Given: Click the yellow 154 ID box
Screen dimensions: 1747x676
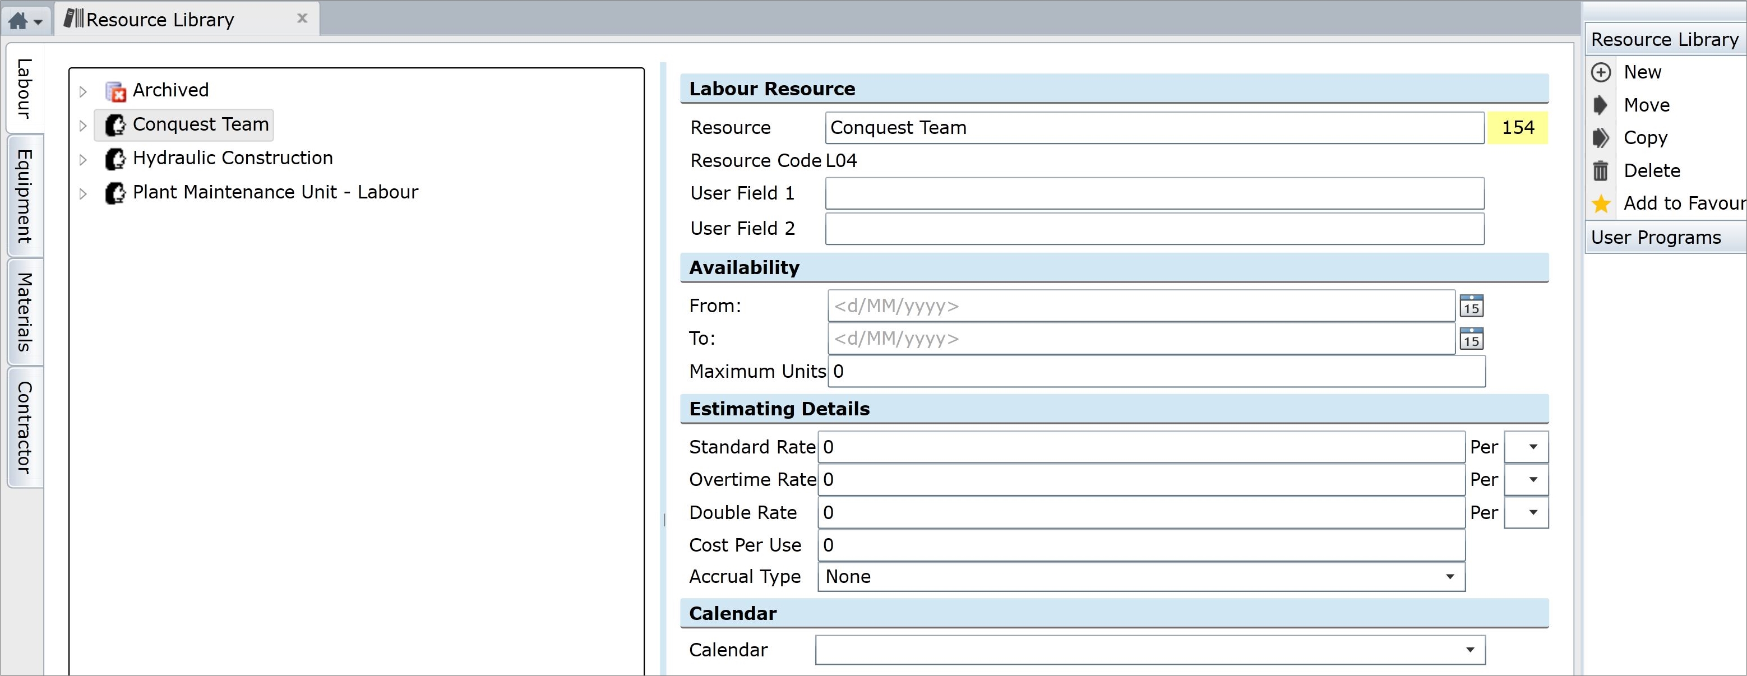Looking at the screenshot, I should pos(1518,127).
